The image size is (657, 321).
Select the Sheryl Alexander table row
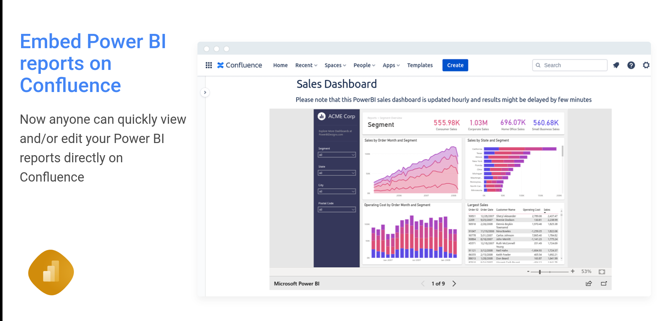(513, 216)
